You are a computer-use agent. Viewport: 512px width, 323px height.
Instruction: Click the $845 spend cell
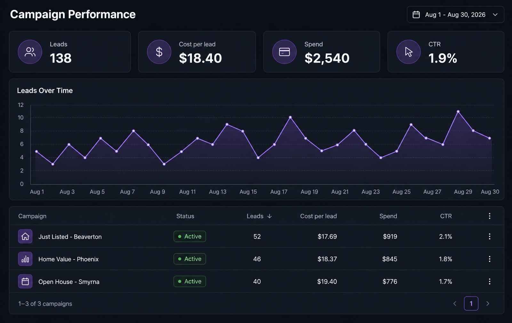pos(389,259)
